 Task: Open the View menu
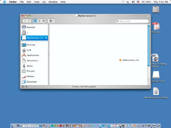[x=36, y=2]
